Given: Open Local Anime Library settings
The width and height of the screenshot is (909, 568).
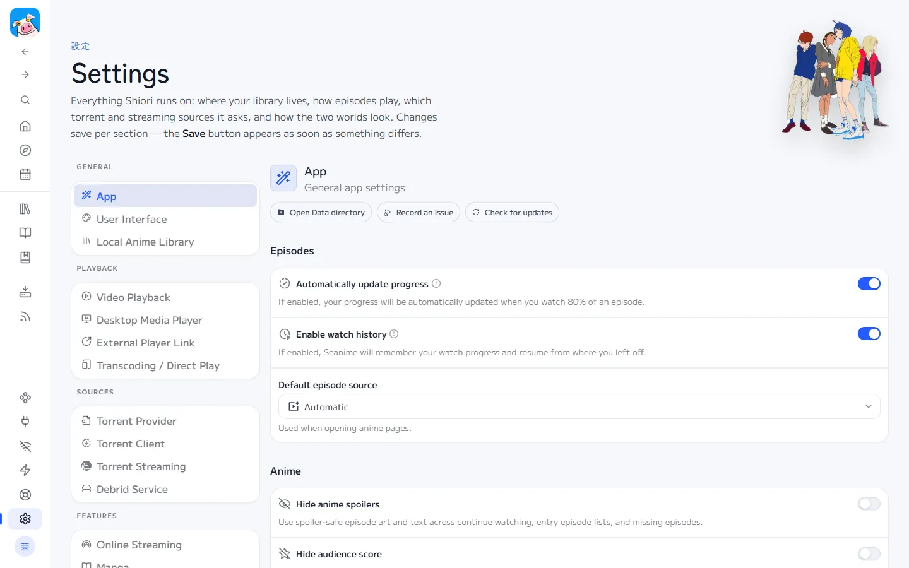Looking at the screenshot, I should [165, 242].
